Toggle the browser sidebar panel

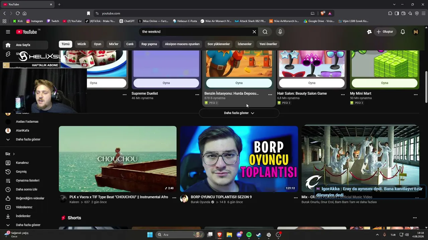point(397,13)
